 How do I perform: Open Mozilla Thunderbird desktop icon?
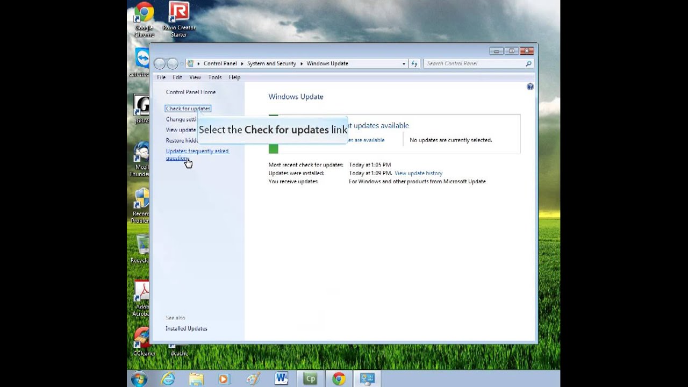pos(141,159)
